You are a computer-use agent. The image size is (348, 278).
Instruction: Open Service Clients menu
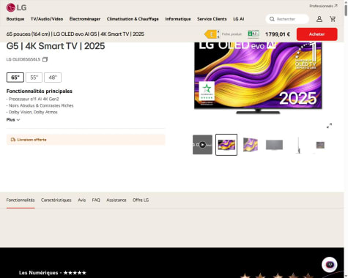(212, 19)
